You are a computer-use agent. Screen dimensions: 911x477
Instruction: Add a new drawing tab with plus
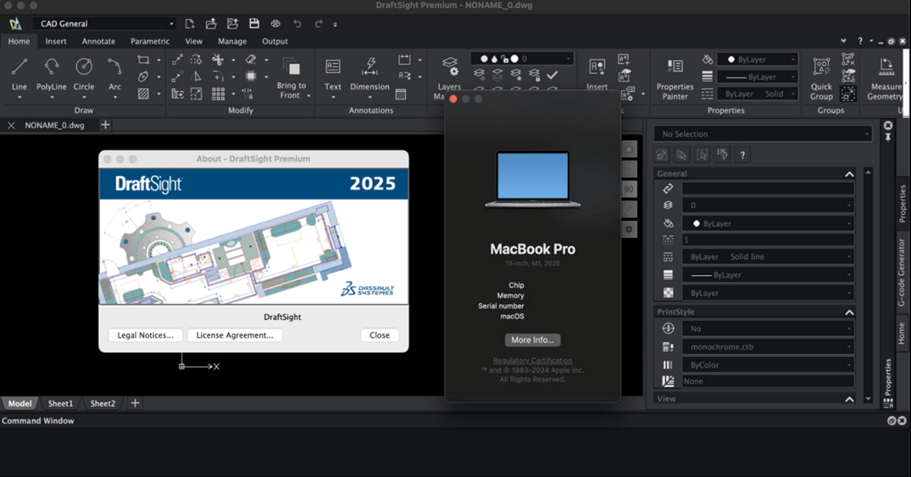tap(106, 125)
